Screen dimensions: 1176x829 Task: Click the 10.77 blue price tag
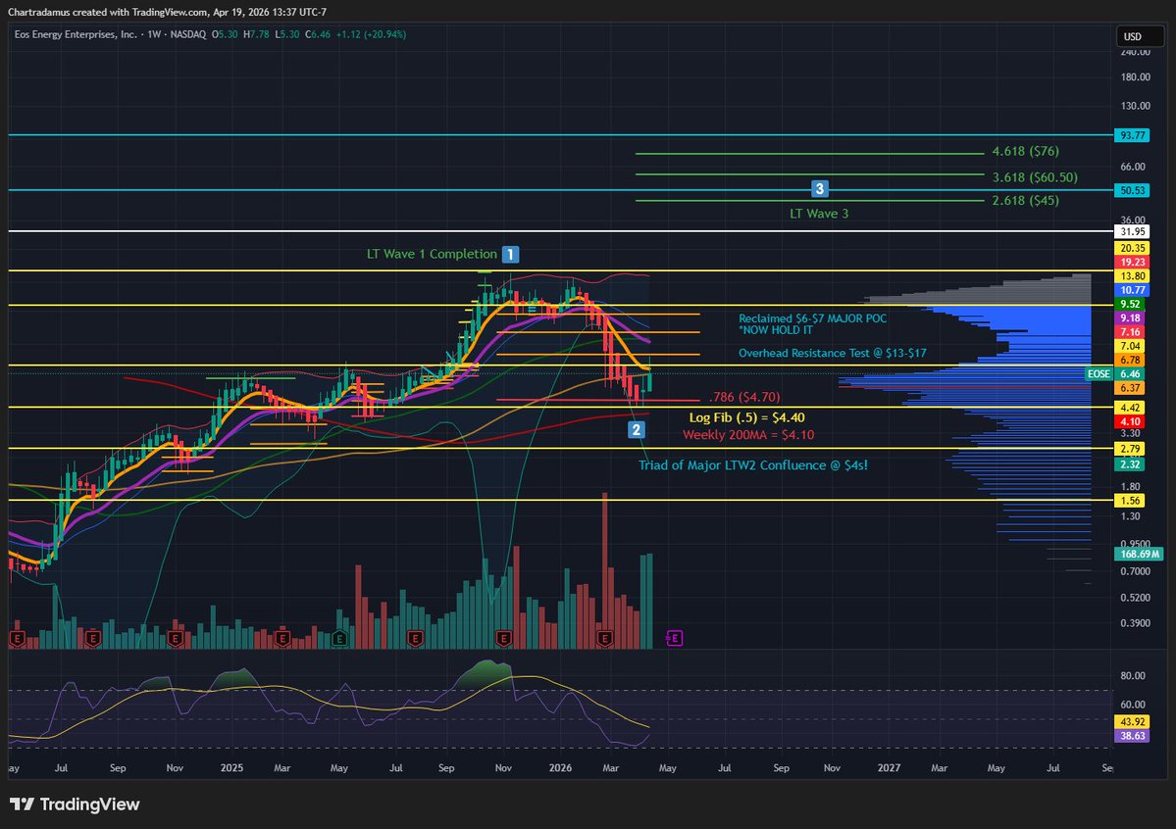pos(1133,290)
